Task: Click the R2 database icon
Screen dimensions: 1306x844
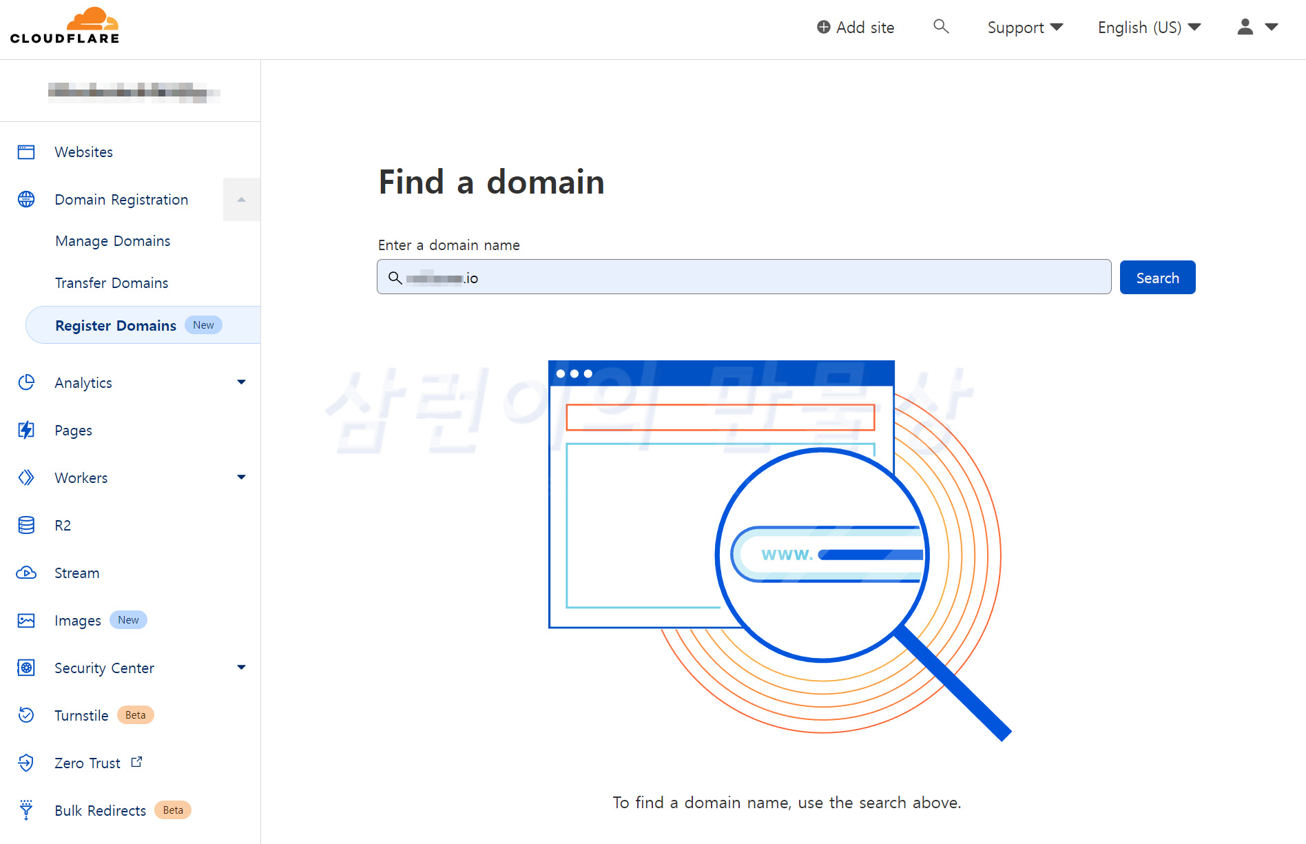Action: point(26,525)
